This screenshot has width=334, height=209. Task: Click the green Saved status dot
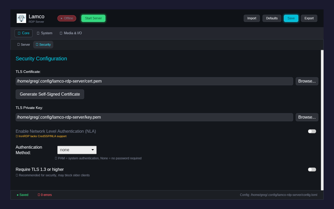coord(17,195)
